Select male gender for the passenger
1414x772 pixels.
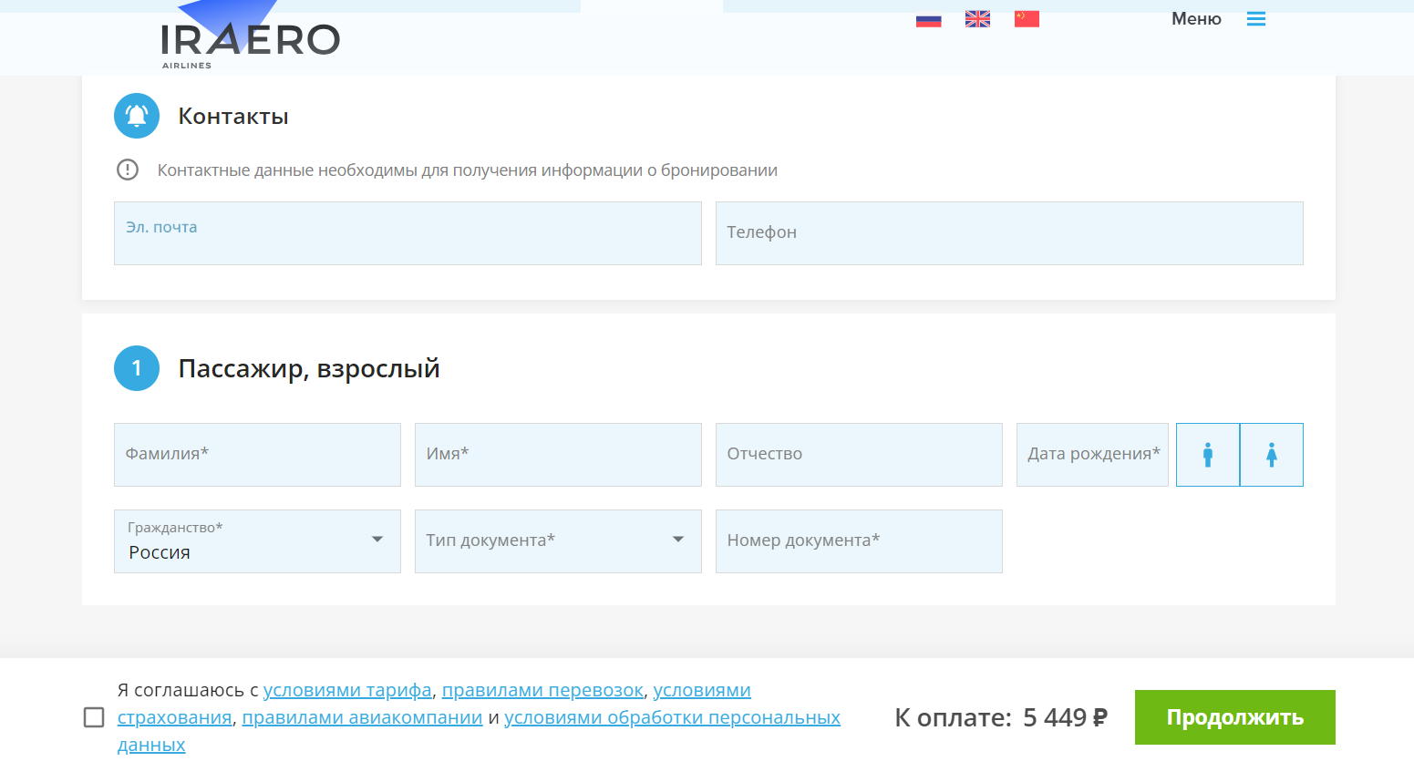point(1207,454)
